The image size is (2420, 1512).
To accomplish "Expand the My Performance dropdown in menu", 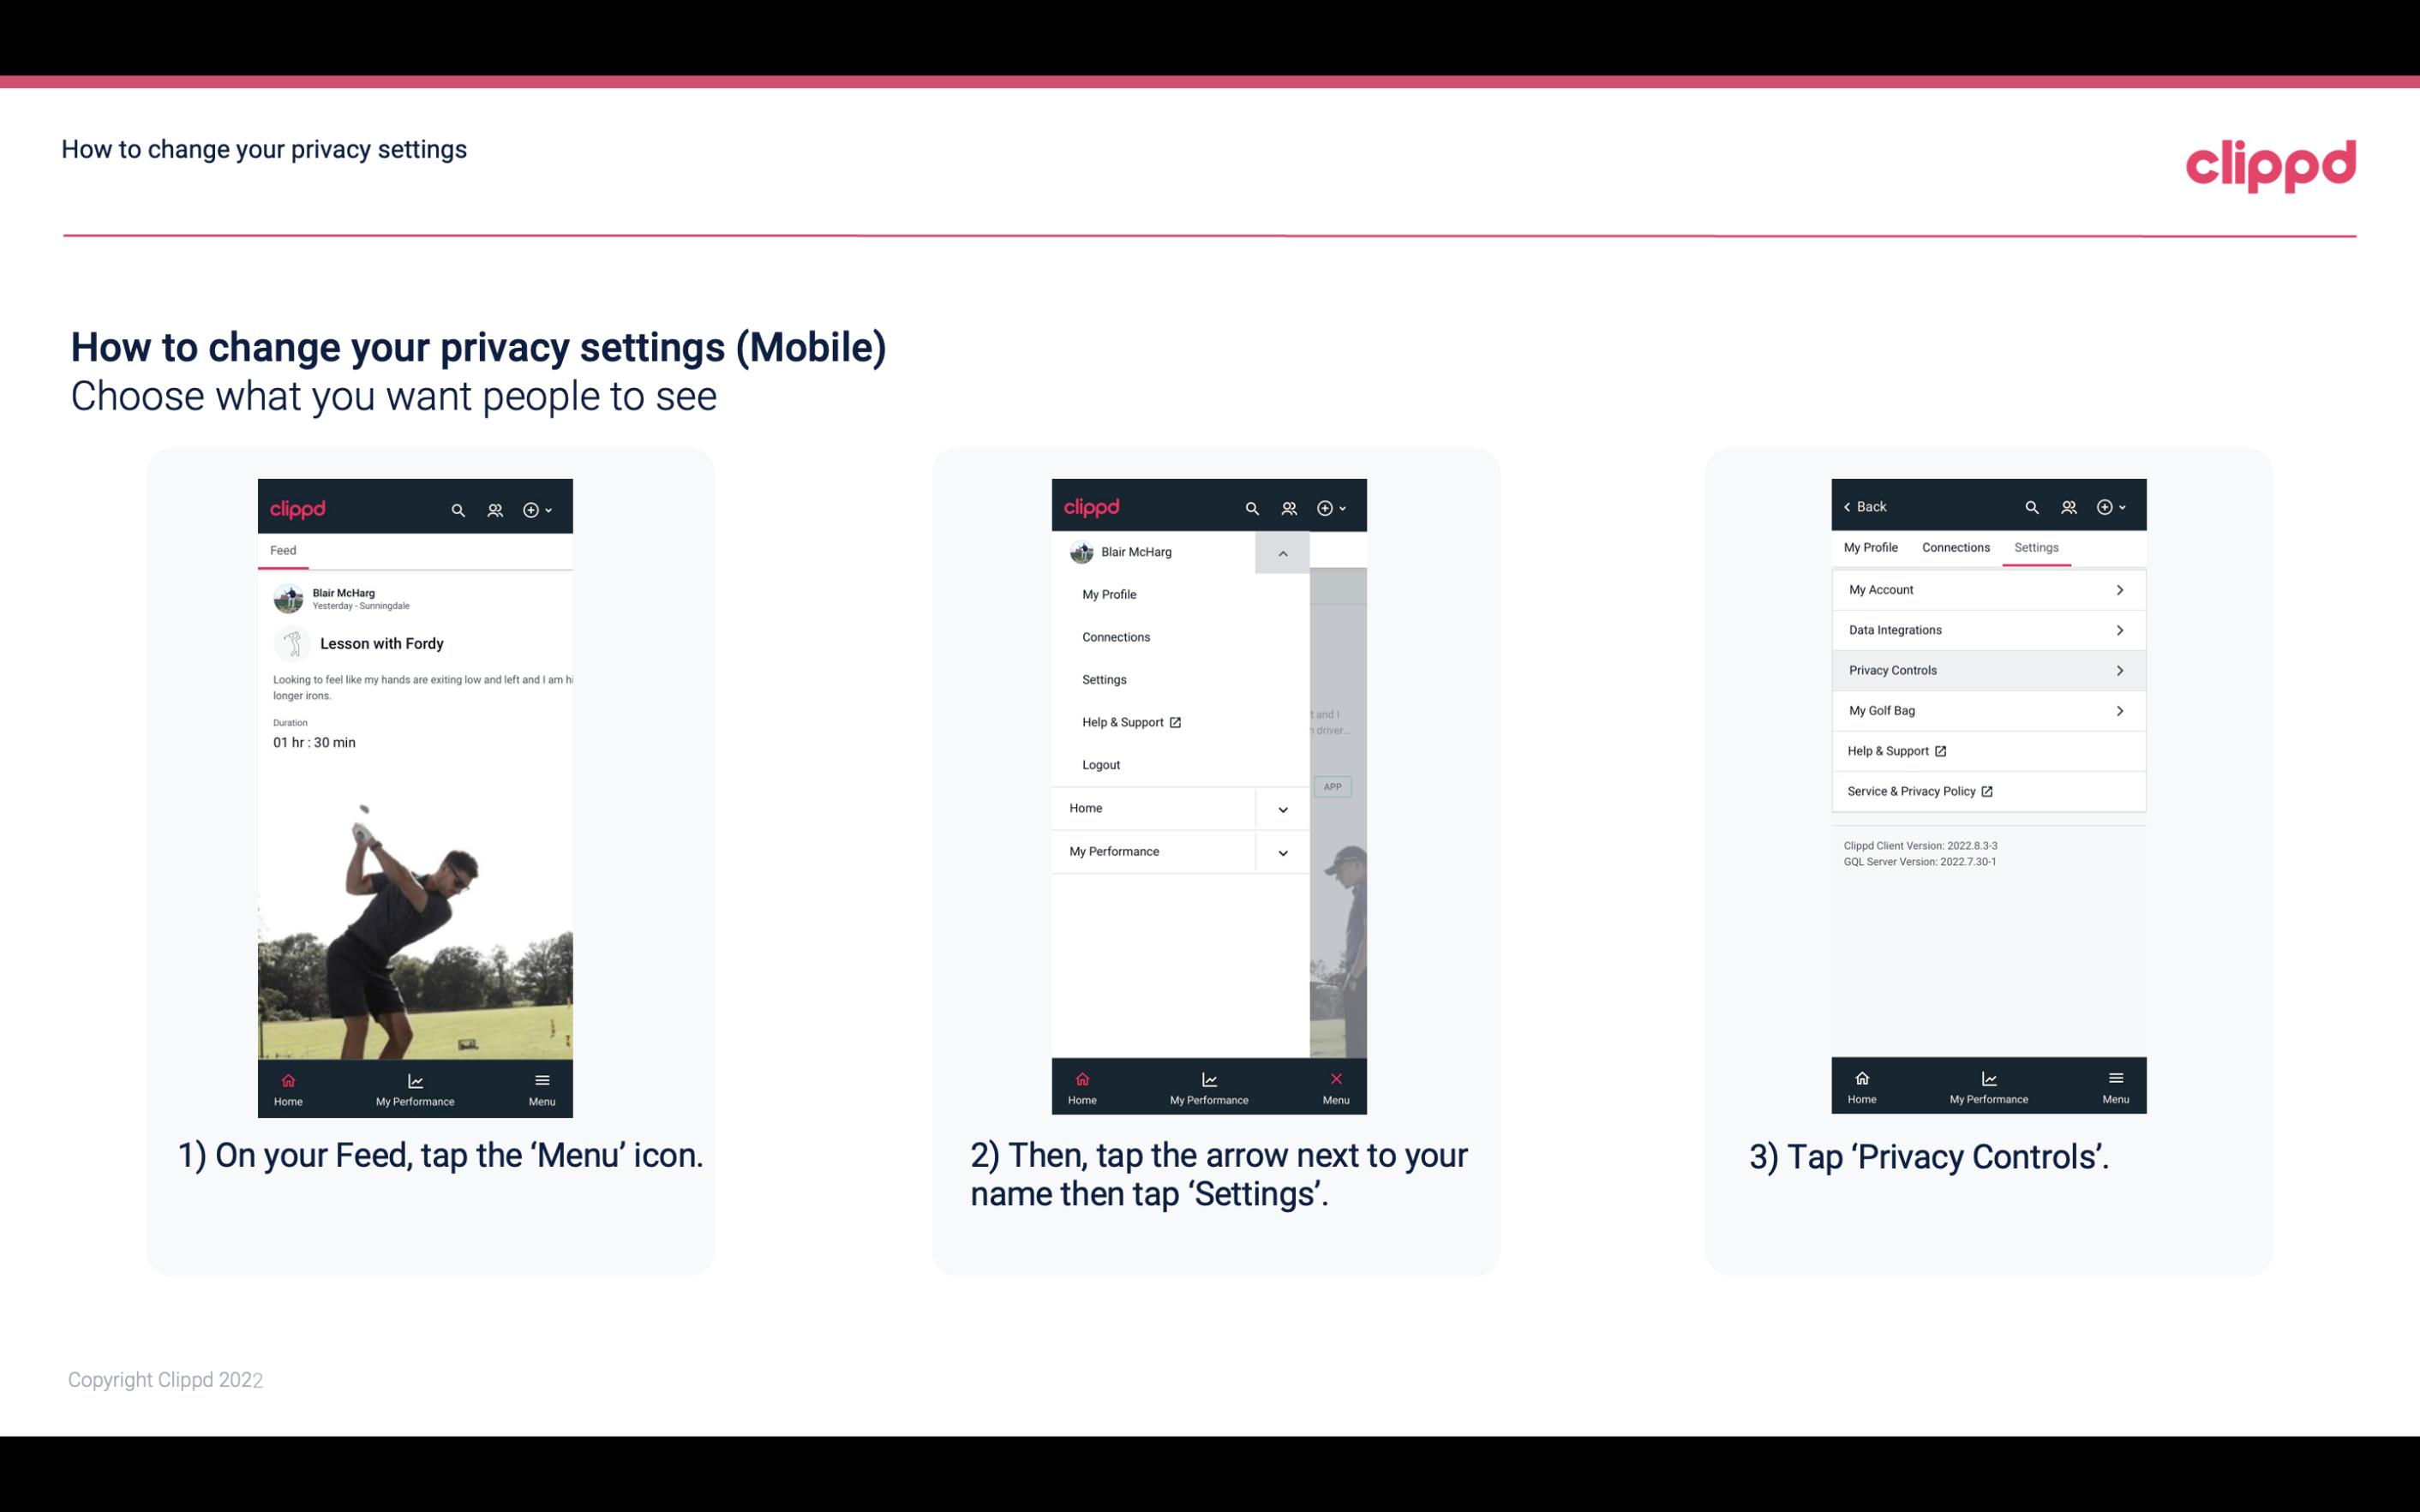I will [1282, 852].
